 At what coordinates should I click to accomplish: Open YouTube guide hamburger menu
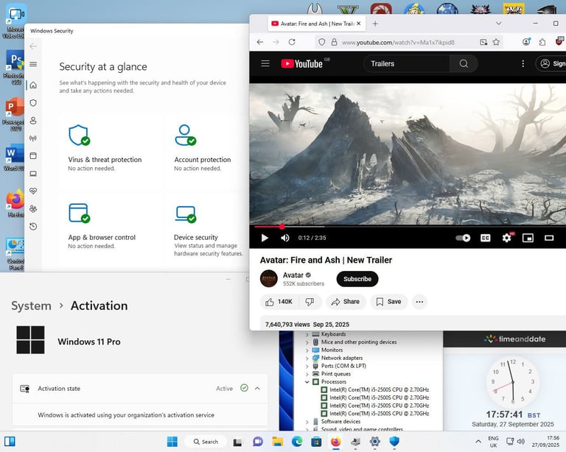tap(265, 64)
